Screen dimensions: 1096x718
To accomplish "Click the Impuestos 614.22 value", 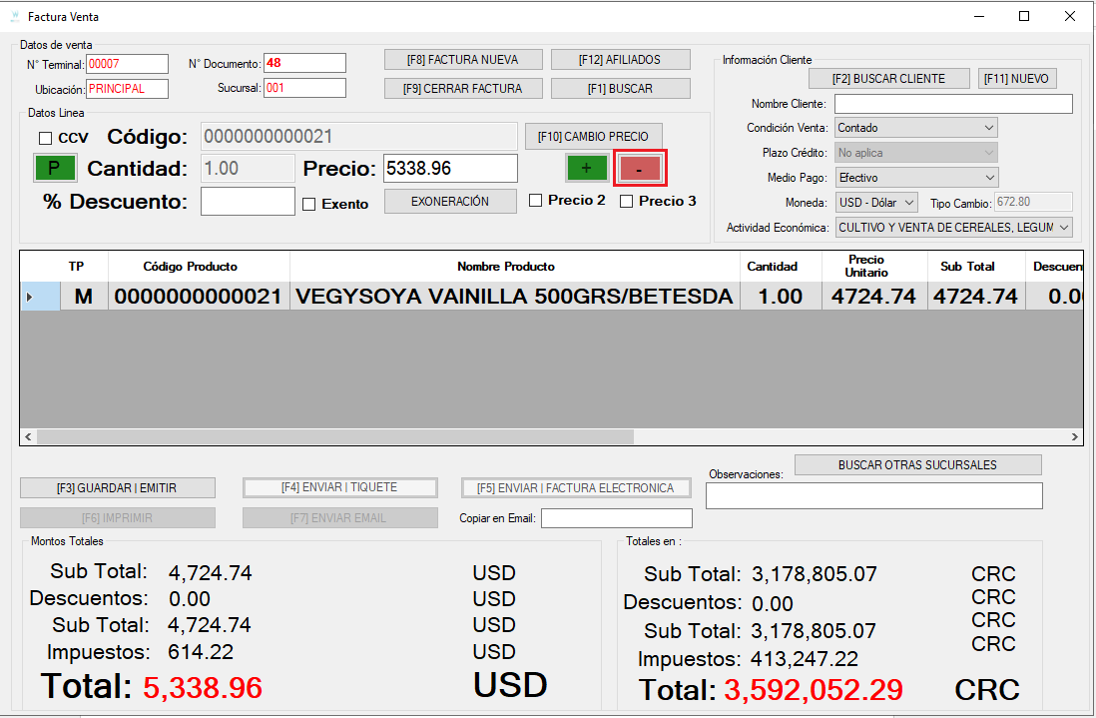I will point(201,652).
